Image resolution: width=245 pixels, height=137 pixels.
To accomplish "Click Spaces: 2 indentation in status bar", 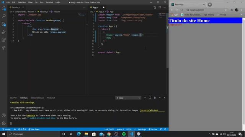I will tap(120, 129).
